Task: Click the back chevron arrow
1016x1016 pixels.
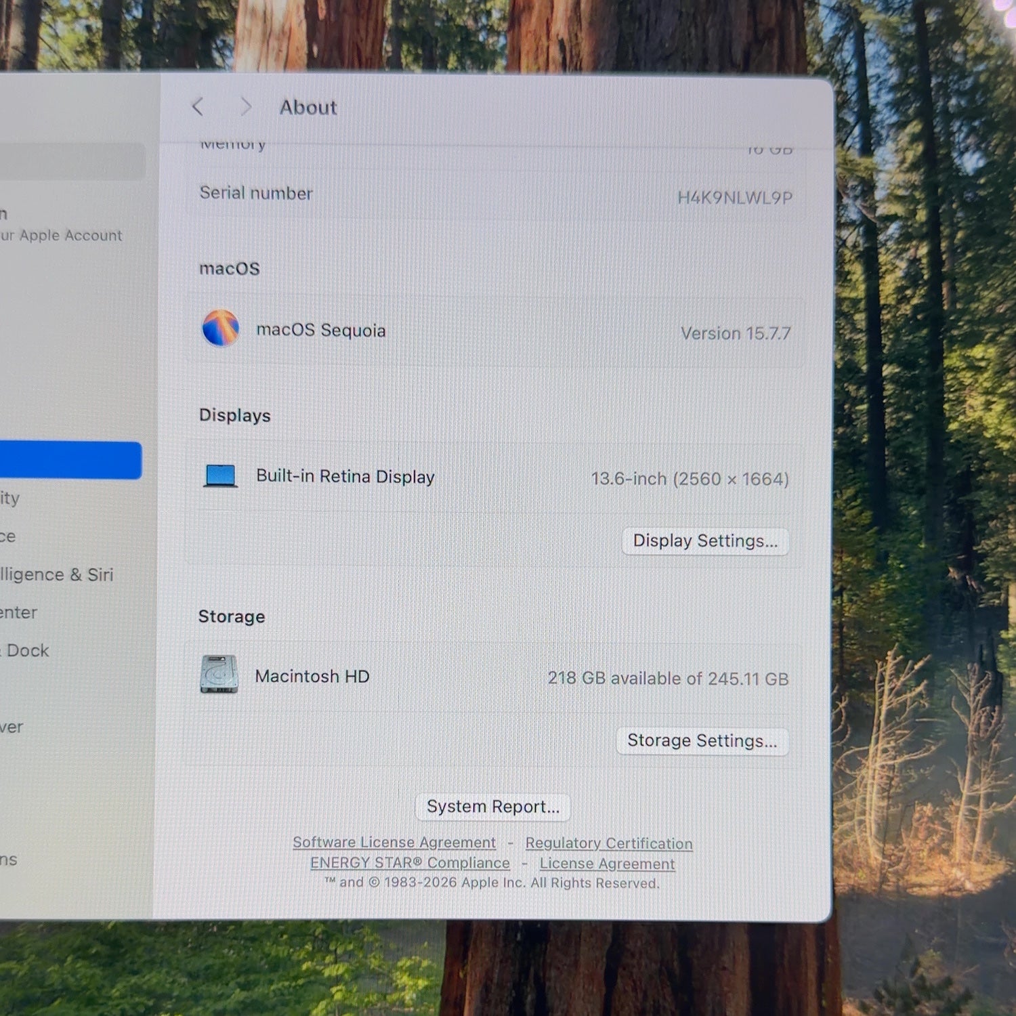Action: pos(198,106)
